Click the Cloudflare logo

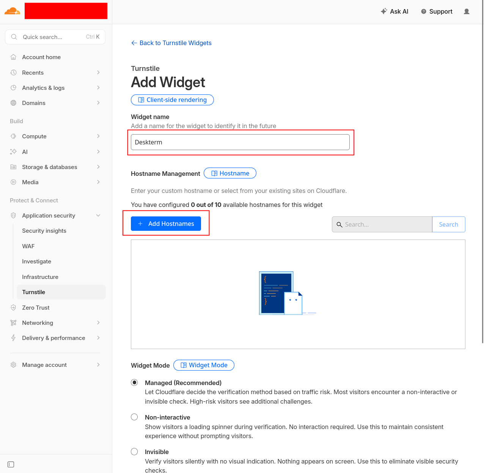[12, 11]
